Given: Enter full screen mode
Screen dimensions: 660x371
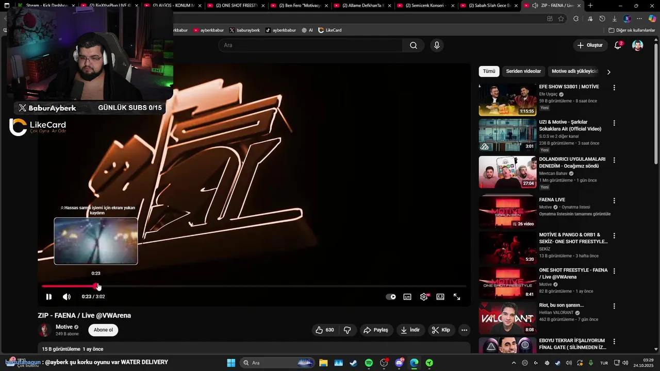Looking at the screenshot, I should tap(457, 297).
